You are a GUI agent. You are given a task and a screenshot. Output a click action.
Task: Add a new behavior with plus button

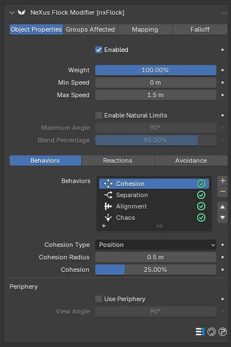point(223,181)
